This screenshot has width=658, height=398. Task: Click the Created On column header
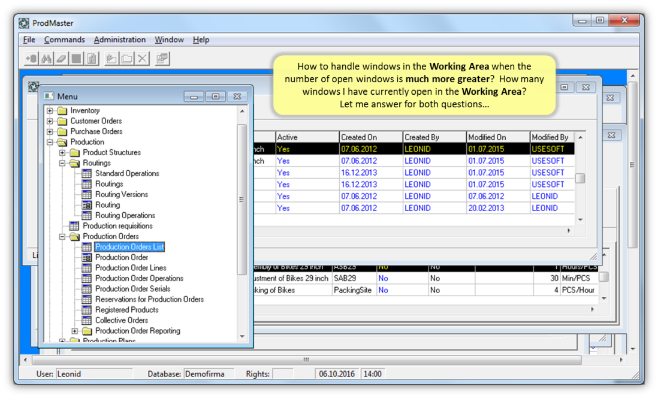click(x=371, y=137)
